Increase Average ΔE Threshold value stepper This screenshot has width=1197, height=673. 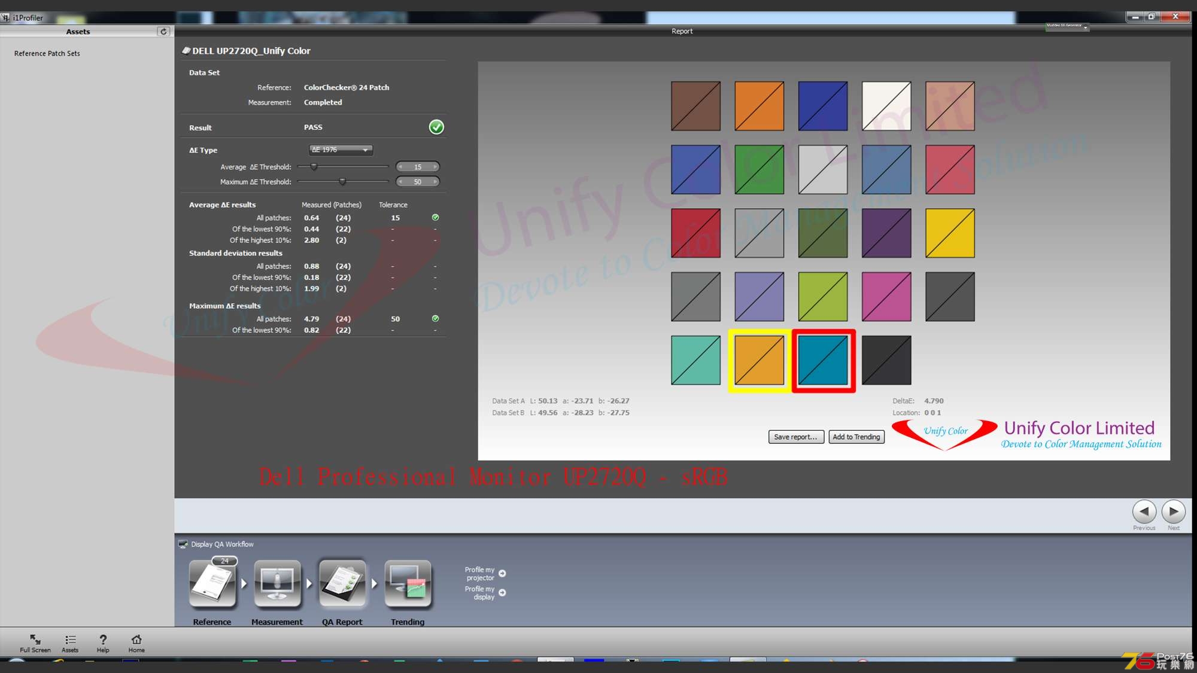435,167
